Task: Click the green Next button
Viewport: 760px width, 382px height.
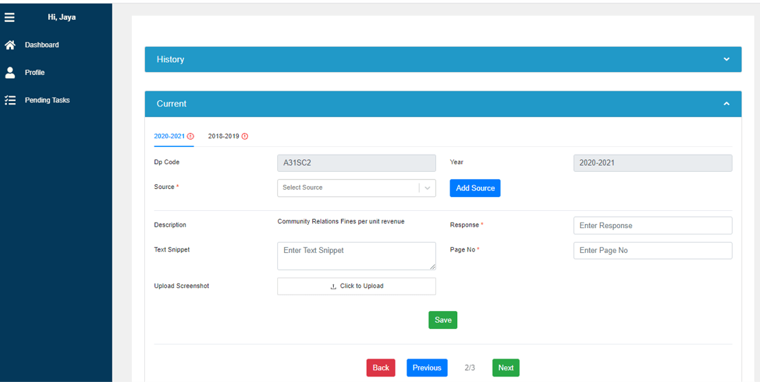Action: click(506, 368)
